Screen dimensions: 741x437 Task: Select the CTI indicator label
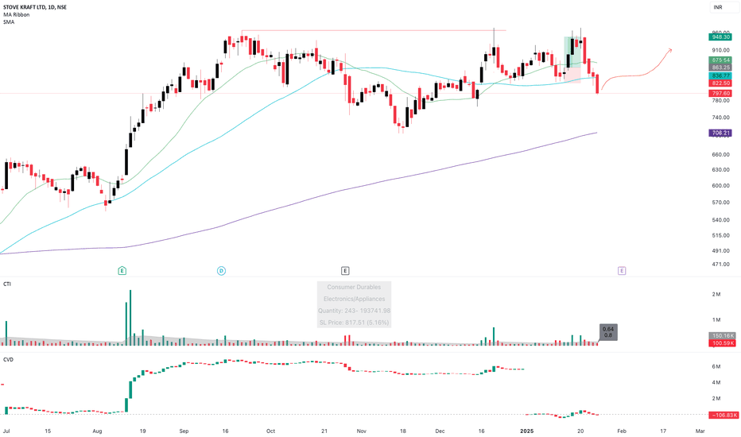click(x=7, y=284)
